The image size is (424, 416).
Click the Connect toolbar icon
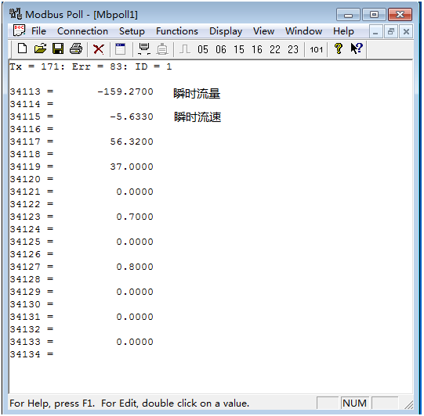click(x=144, y=49)
